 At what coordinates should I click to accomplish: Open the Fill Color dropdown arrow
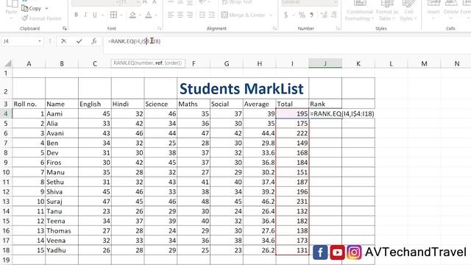(x=140, y=15)
